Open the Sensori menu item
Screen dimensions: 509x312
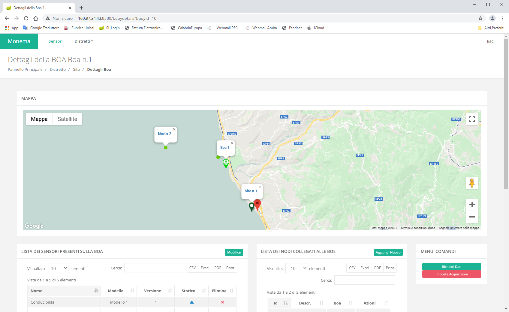tap(56, 41)
